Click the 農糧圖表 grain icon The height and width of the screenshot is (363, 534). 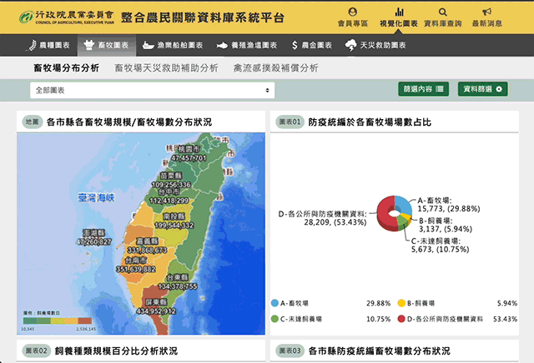[x=32, y=45]
